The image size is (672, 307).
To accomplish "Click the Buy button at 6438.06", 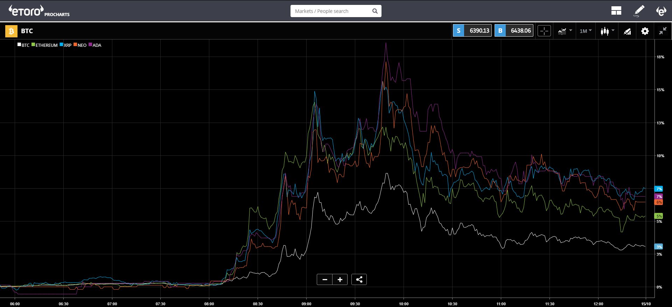I will pyautogui.click(x=514, y=31).
